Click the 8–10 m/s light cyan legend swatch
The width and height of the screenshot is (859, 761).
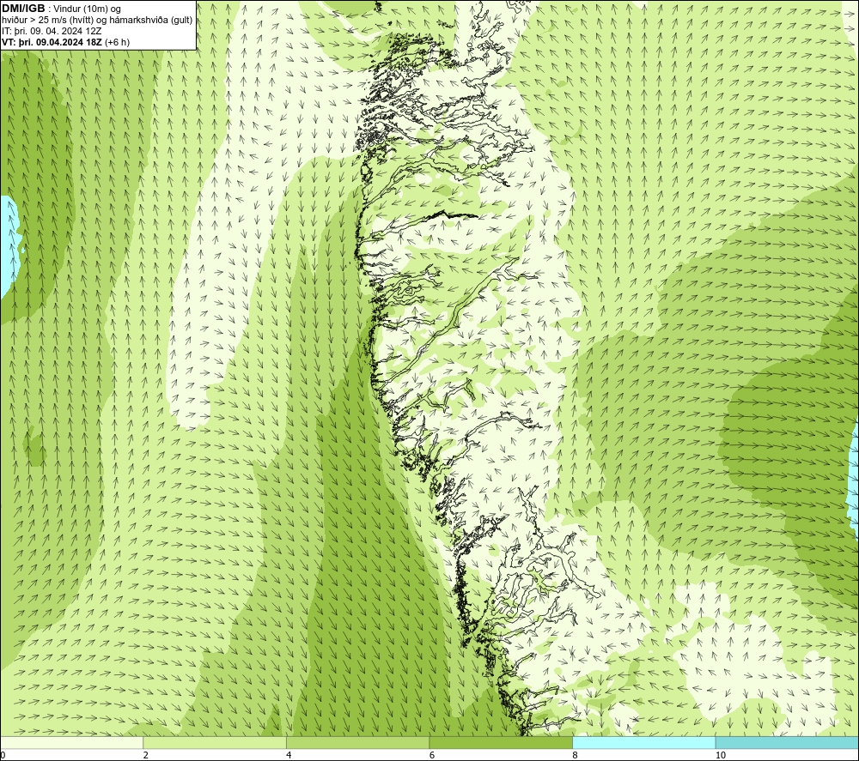[x=643, y=743]
